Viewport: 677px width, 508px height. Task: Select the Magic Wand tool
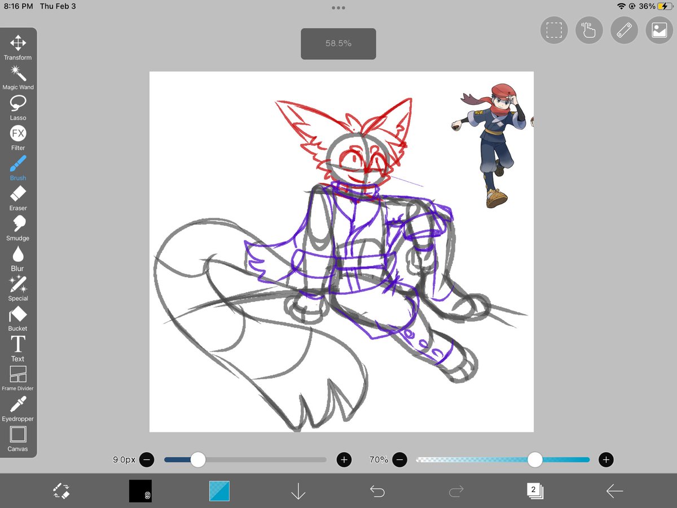point(18,78)
